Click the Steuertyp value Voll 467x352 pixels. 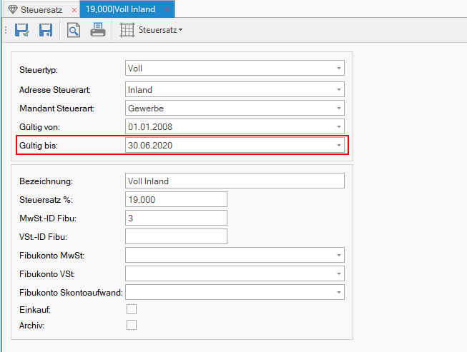[135, 69]
